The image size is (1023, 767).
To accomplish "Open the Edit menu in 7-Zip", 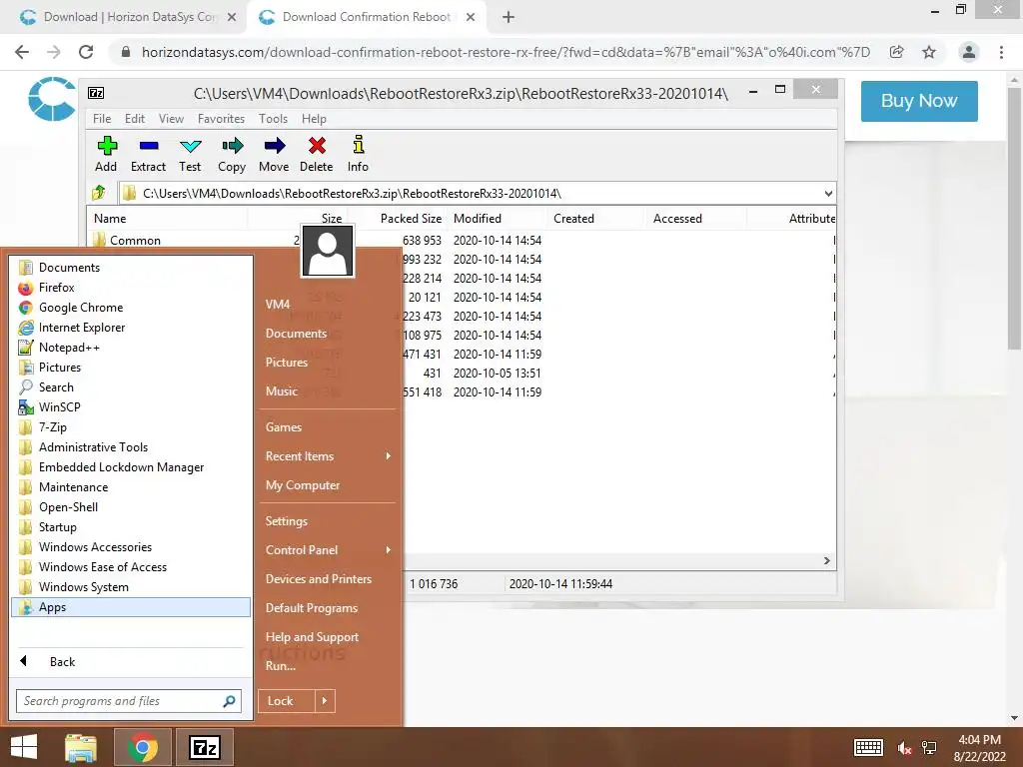I will tap(135, 119).
